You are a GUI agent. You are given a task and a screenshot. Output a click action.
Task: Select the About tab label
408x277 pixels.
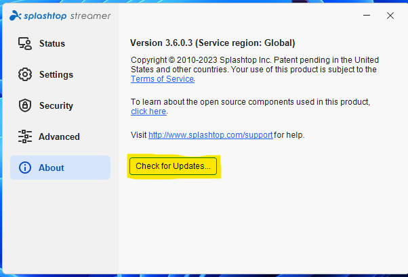click(x=52, y=168)
